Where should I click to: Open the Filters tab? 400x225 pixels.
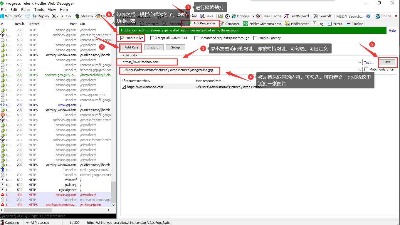(335, 24)
